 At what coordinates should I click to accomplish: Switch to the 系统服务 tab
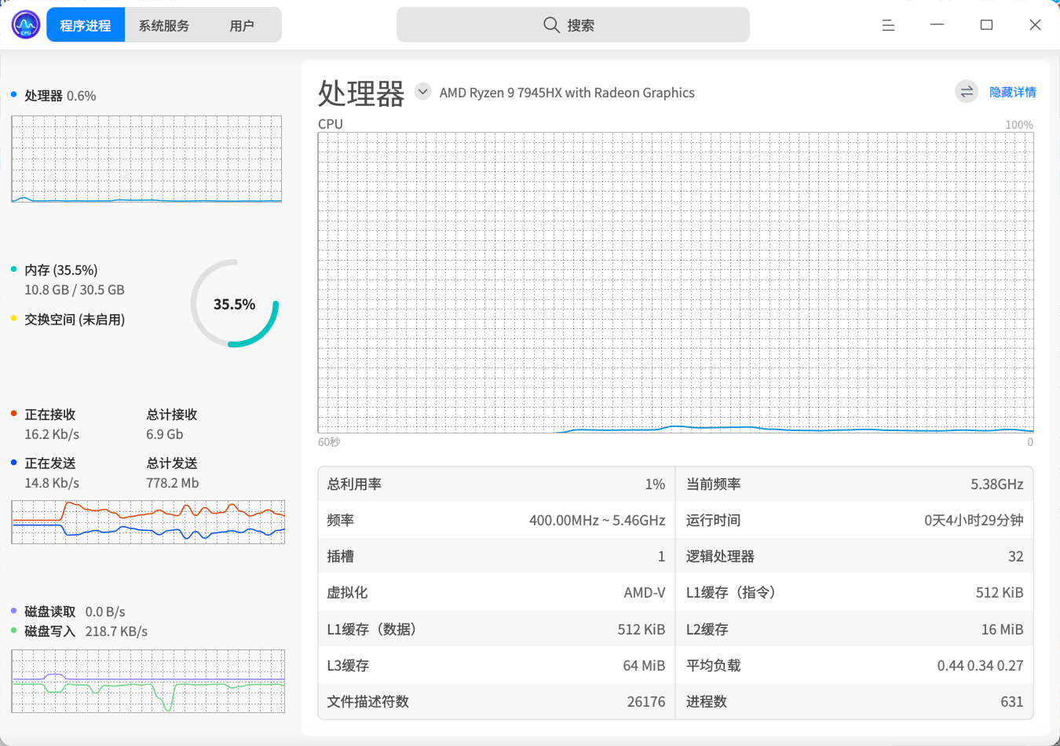point(164,25)
